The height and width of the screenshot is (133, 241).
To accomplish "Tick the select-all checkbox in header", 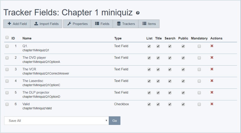I will tap(7, 38).
